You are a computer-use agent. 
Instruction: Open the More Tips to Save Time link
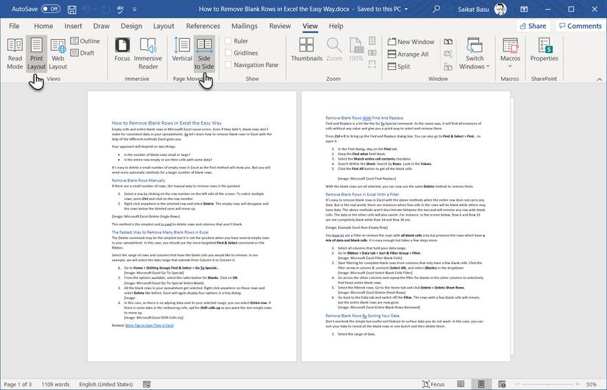click(x=149, y=325)
